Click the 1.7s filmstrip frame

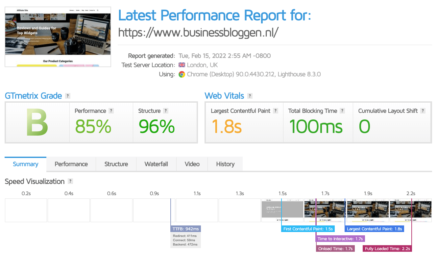[325, 210]
